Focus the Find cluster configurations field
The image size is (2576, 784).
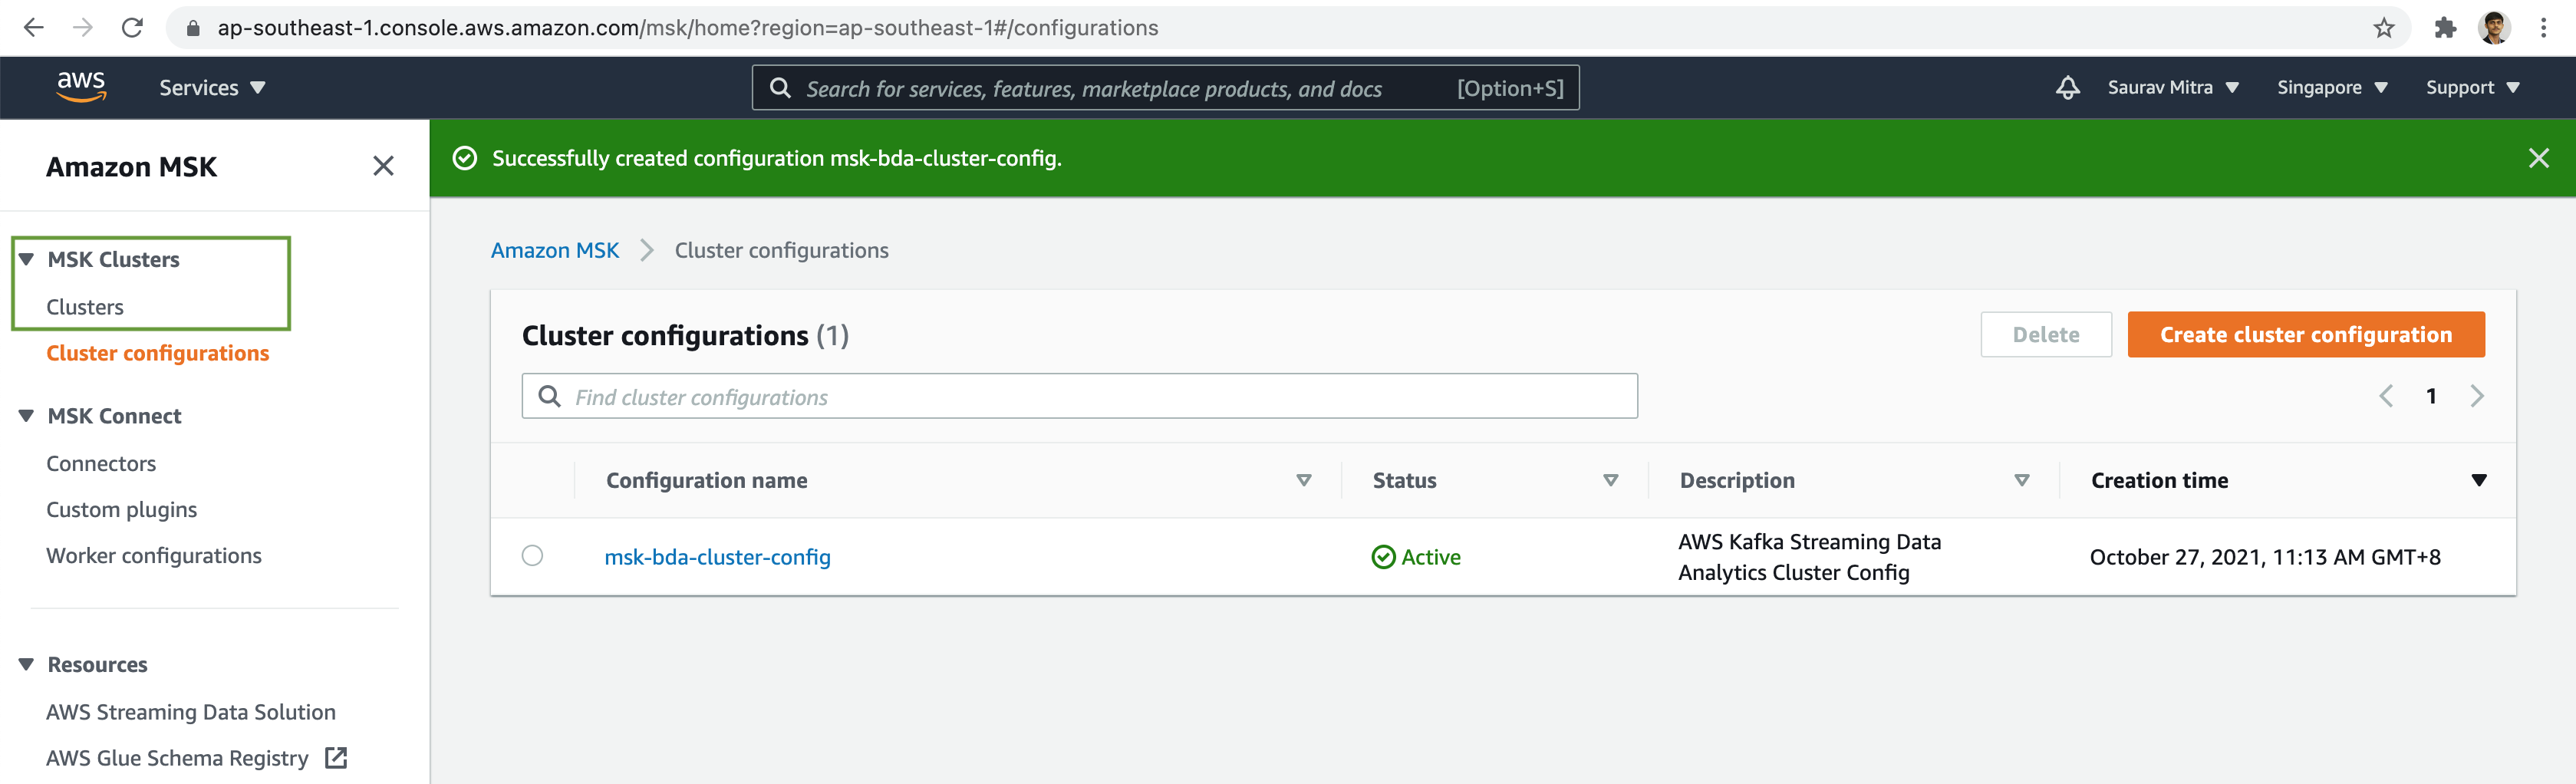[x=1079, y=396]
